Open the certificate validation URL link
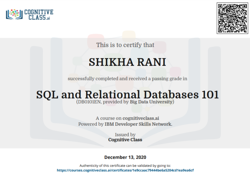The width and height of the screenshot is (250, 175). [x=125, y=170]
